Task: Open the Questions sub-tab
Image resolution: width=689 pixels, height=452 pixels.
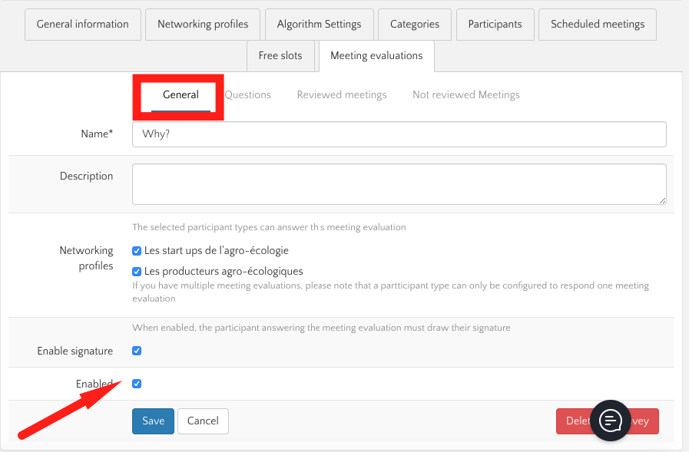Action: point(248,95)
